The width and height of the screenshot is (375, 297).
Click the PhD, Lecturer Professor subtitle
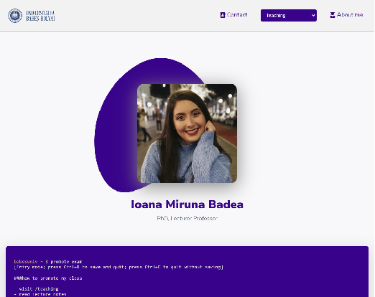pos(187,218)
